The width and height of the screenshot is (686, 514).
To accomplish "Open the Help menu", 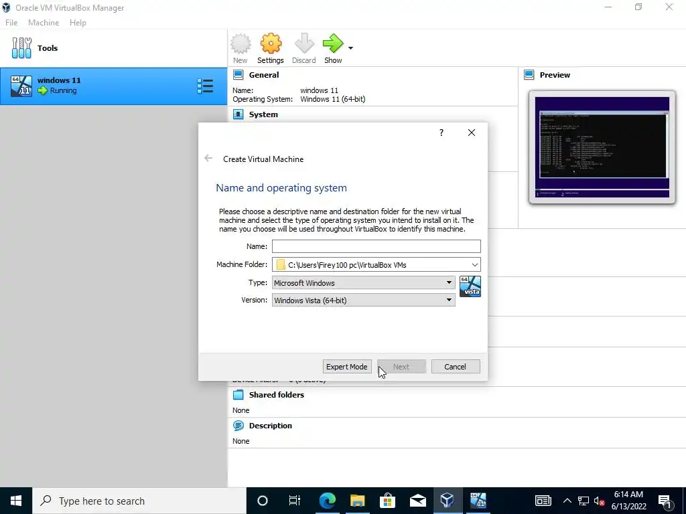I will point(78,23).
